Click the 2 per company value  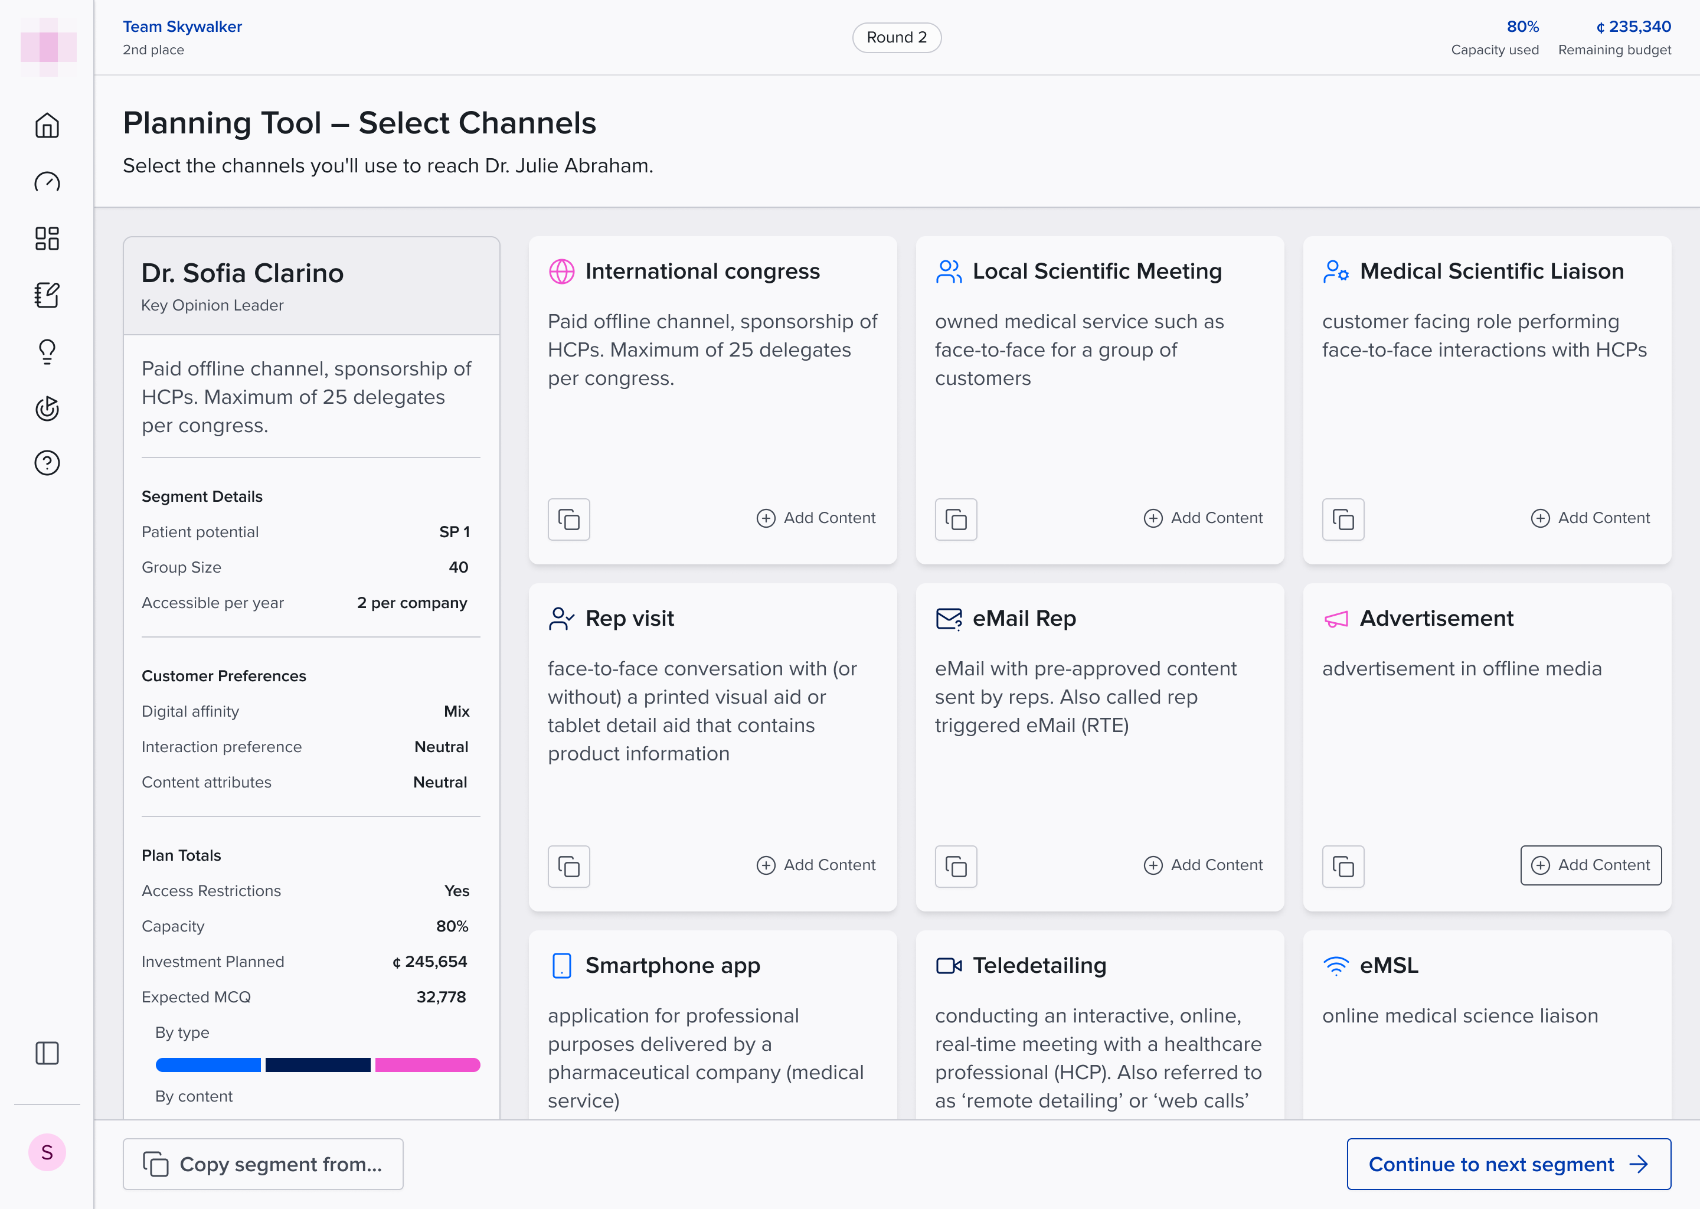coord(413,603)
